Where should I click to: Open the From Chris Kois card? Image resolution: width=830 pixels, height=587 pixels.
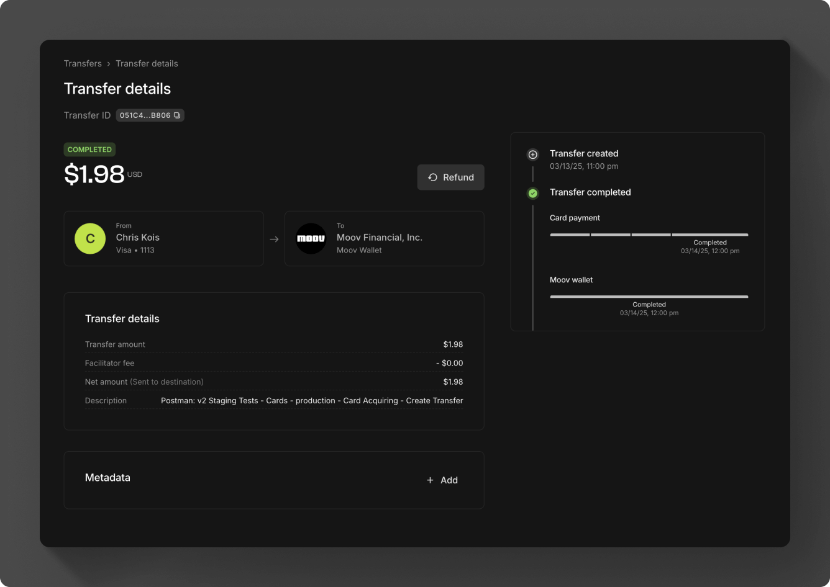164,239
